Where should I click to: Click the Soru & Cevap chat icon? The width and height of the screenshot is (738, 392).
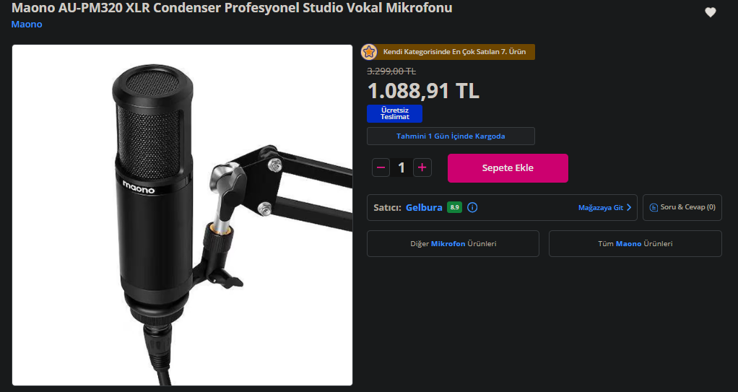(x=654, y=207)
